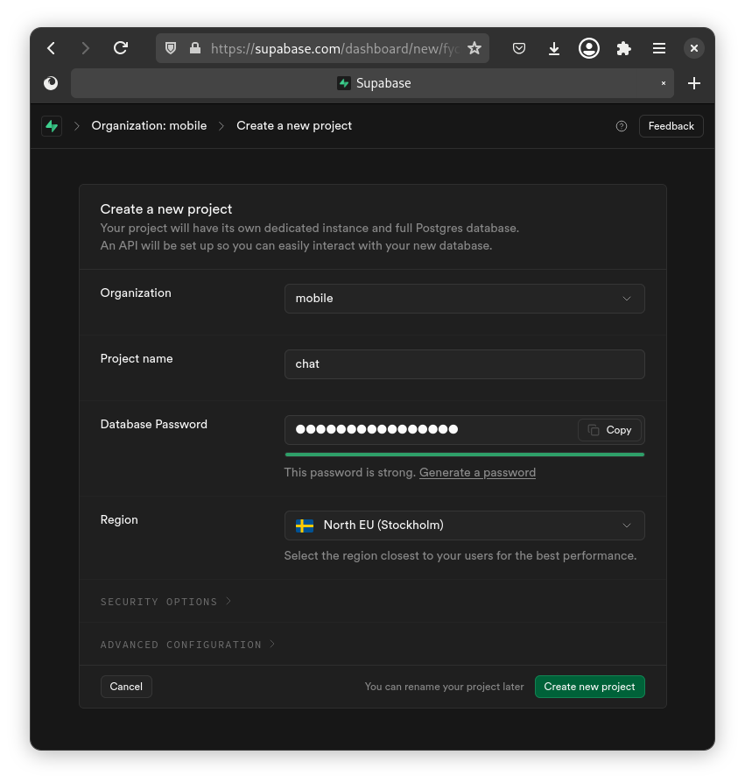Image resolution: width=745 pixels, height=783 pixels.
Task: Click the 'Region' field label
Action: tap(119, 520)
